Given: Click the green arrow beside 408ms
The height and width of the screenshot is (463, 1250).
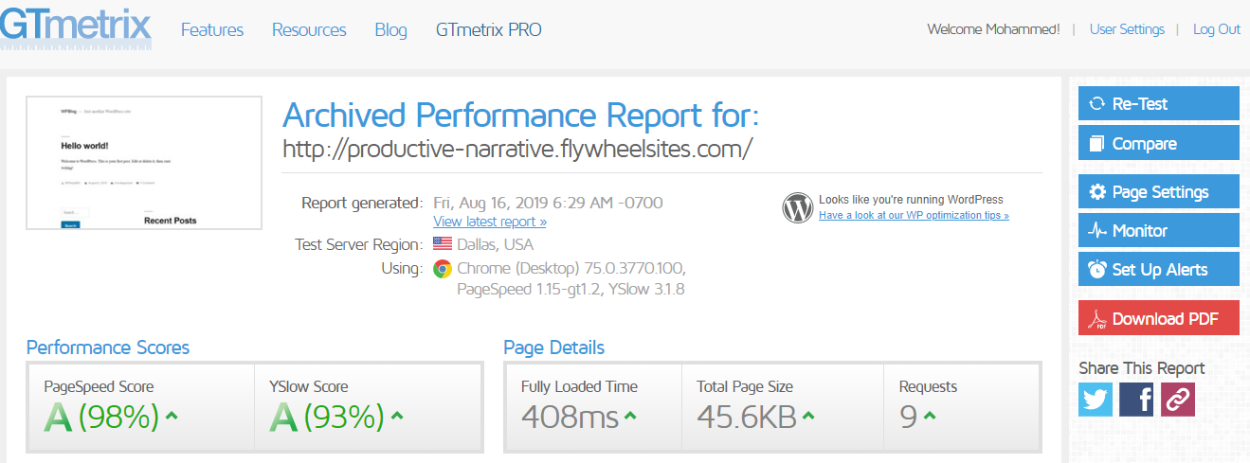Looking at the screenshot, I should (630, 415).
